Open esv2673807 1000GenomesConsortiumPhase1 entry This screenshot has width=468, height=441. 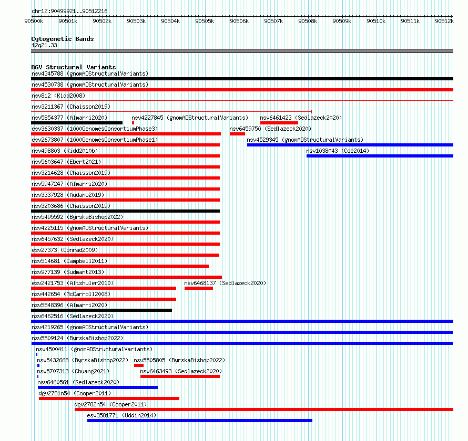tap(95, 140)
